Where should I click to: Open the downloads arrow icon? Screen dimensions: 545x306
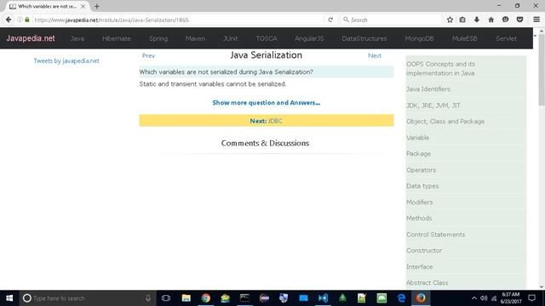[477, 20]
